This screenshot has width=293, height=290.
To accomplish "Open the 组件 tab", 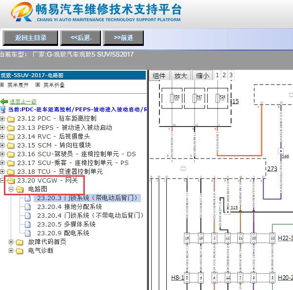I will (159, 76).
